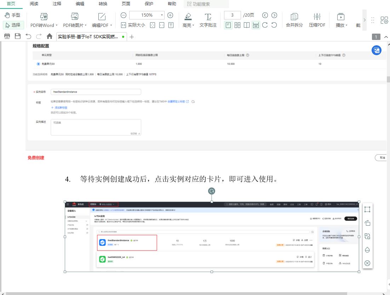This screenshot has height=295, width=390.
Task: Go to previous page arrow
Action: 265,15
